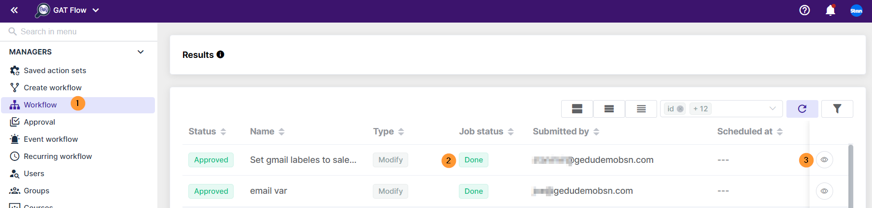Click the + 12 columns tag
Image resolution: width=872 pixels, height=208 pixels.
pyautogui.click(x=701, y=109)
